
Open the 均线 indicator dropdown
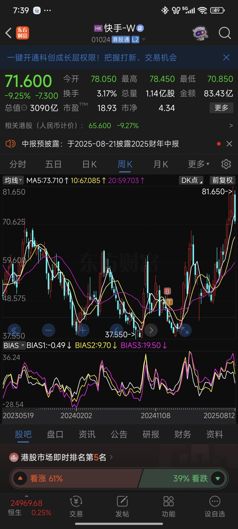click(13, 180)
